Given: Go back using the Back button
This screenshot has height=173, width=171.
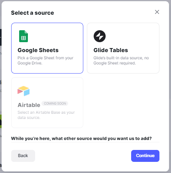Looking at the screenshot, I should coord(23,156).
